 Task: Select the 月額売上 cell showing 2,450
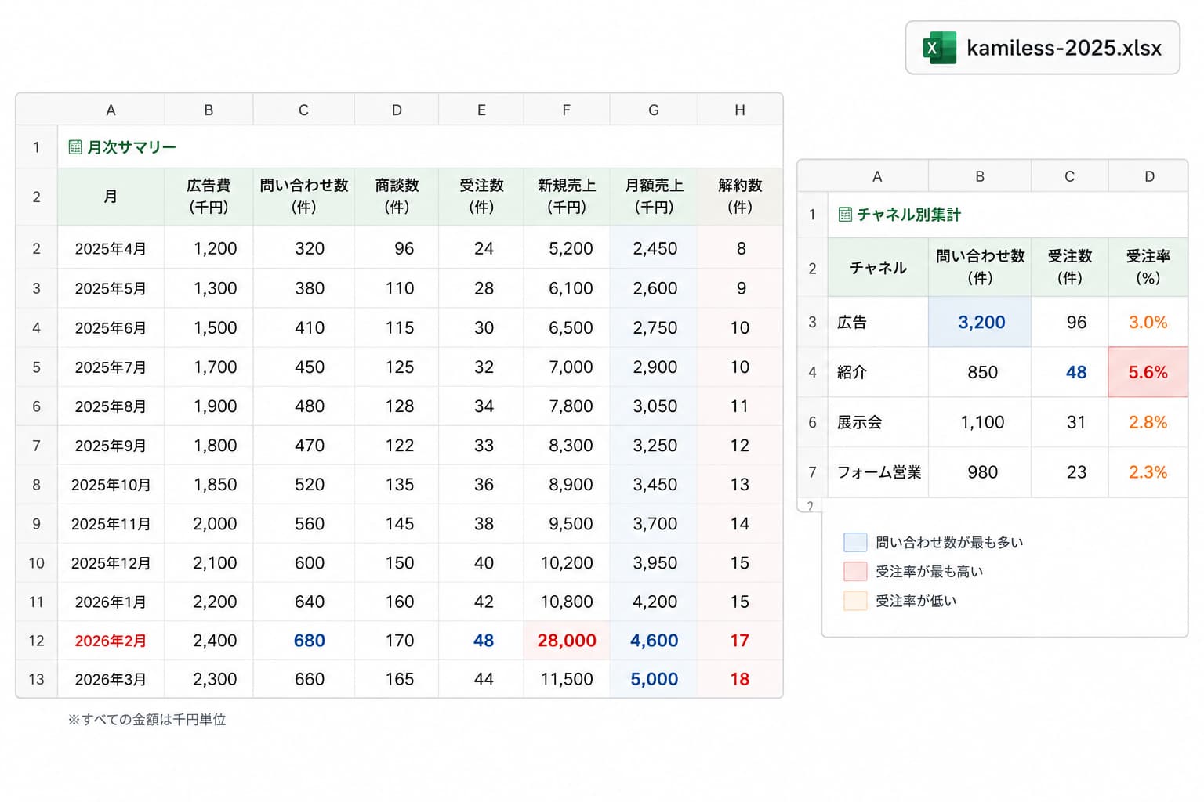tap(654, 248)
